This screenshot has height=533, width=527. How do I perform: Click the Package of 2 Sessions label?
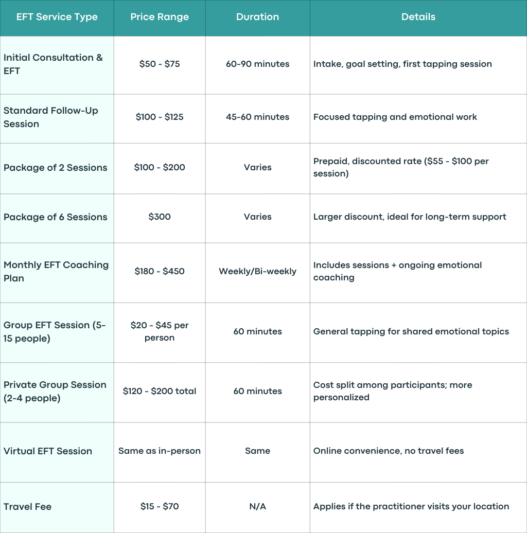56,168
